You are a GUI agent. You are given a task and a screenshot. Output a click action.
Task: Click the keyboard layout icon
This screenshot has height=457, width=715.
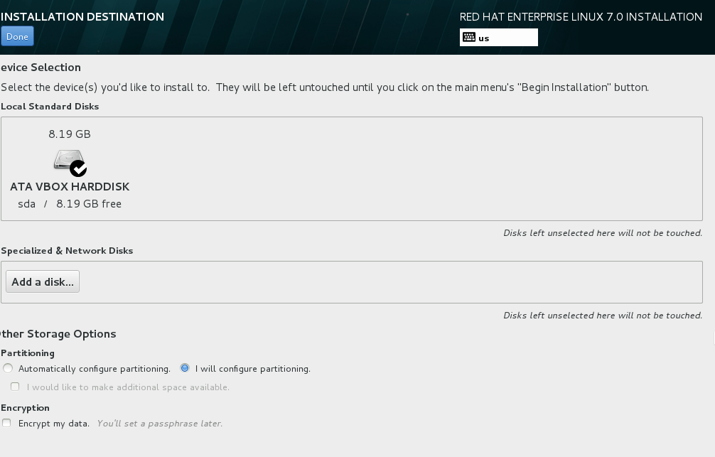coord(469,38)
